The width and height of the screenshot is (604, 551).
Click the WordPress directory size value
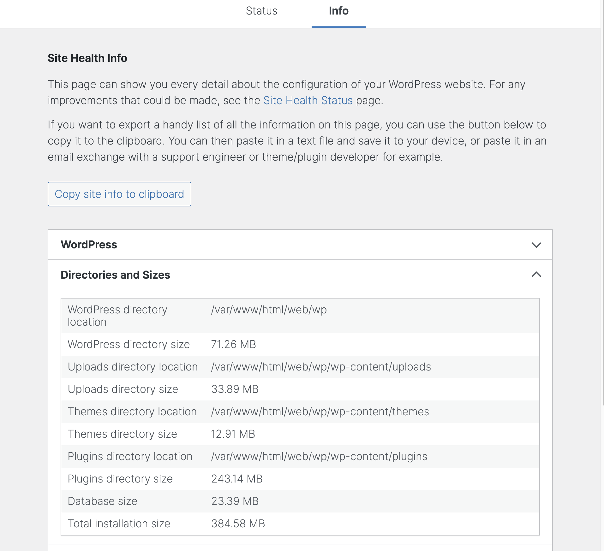(x=233, y=344)
